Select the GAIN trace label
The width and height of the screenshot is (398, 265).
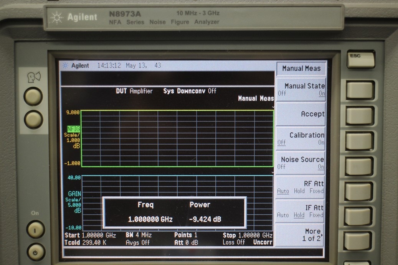pyautogui.click(x=74, y=194)
